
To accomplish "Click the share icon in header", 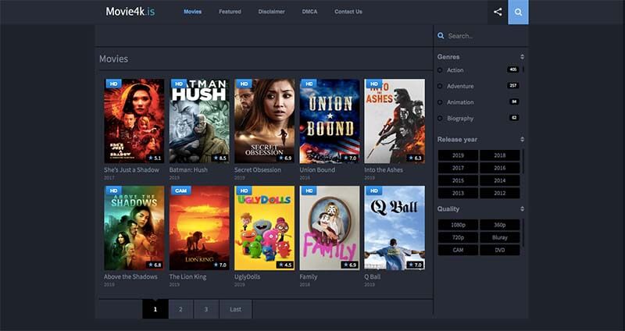I will [498, 12].
